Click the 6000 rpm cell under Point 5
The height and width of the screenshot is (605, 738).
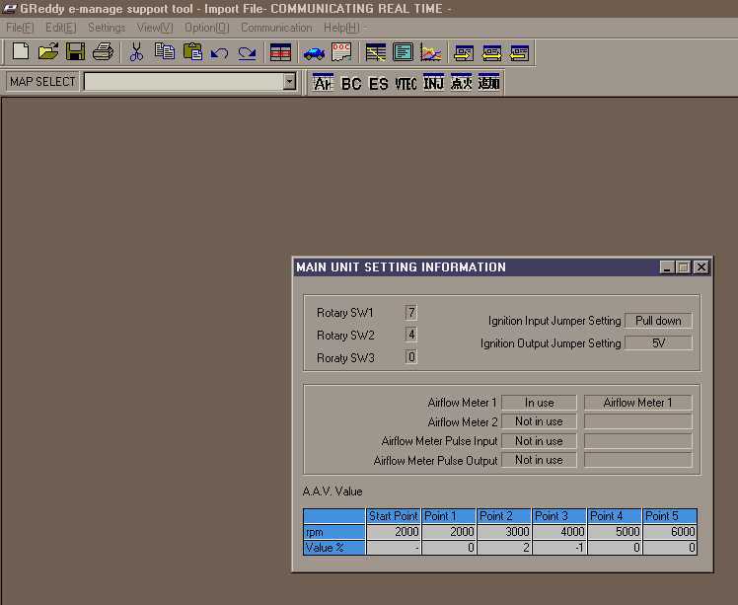point(670,532)
